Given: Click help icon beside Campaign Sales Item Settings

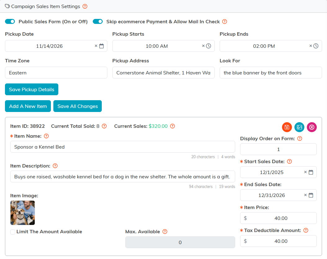Looking at the screenshot, I should pyautogui.click(x=85, y=7).
